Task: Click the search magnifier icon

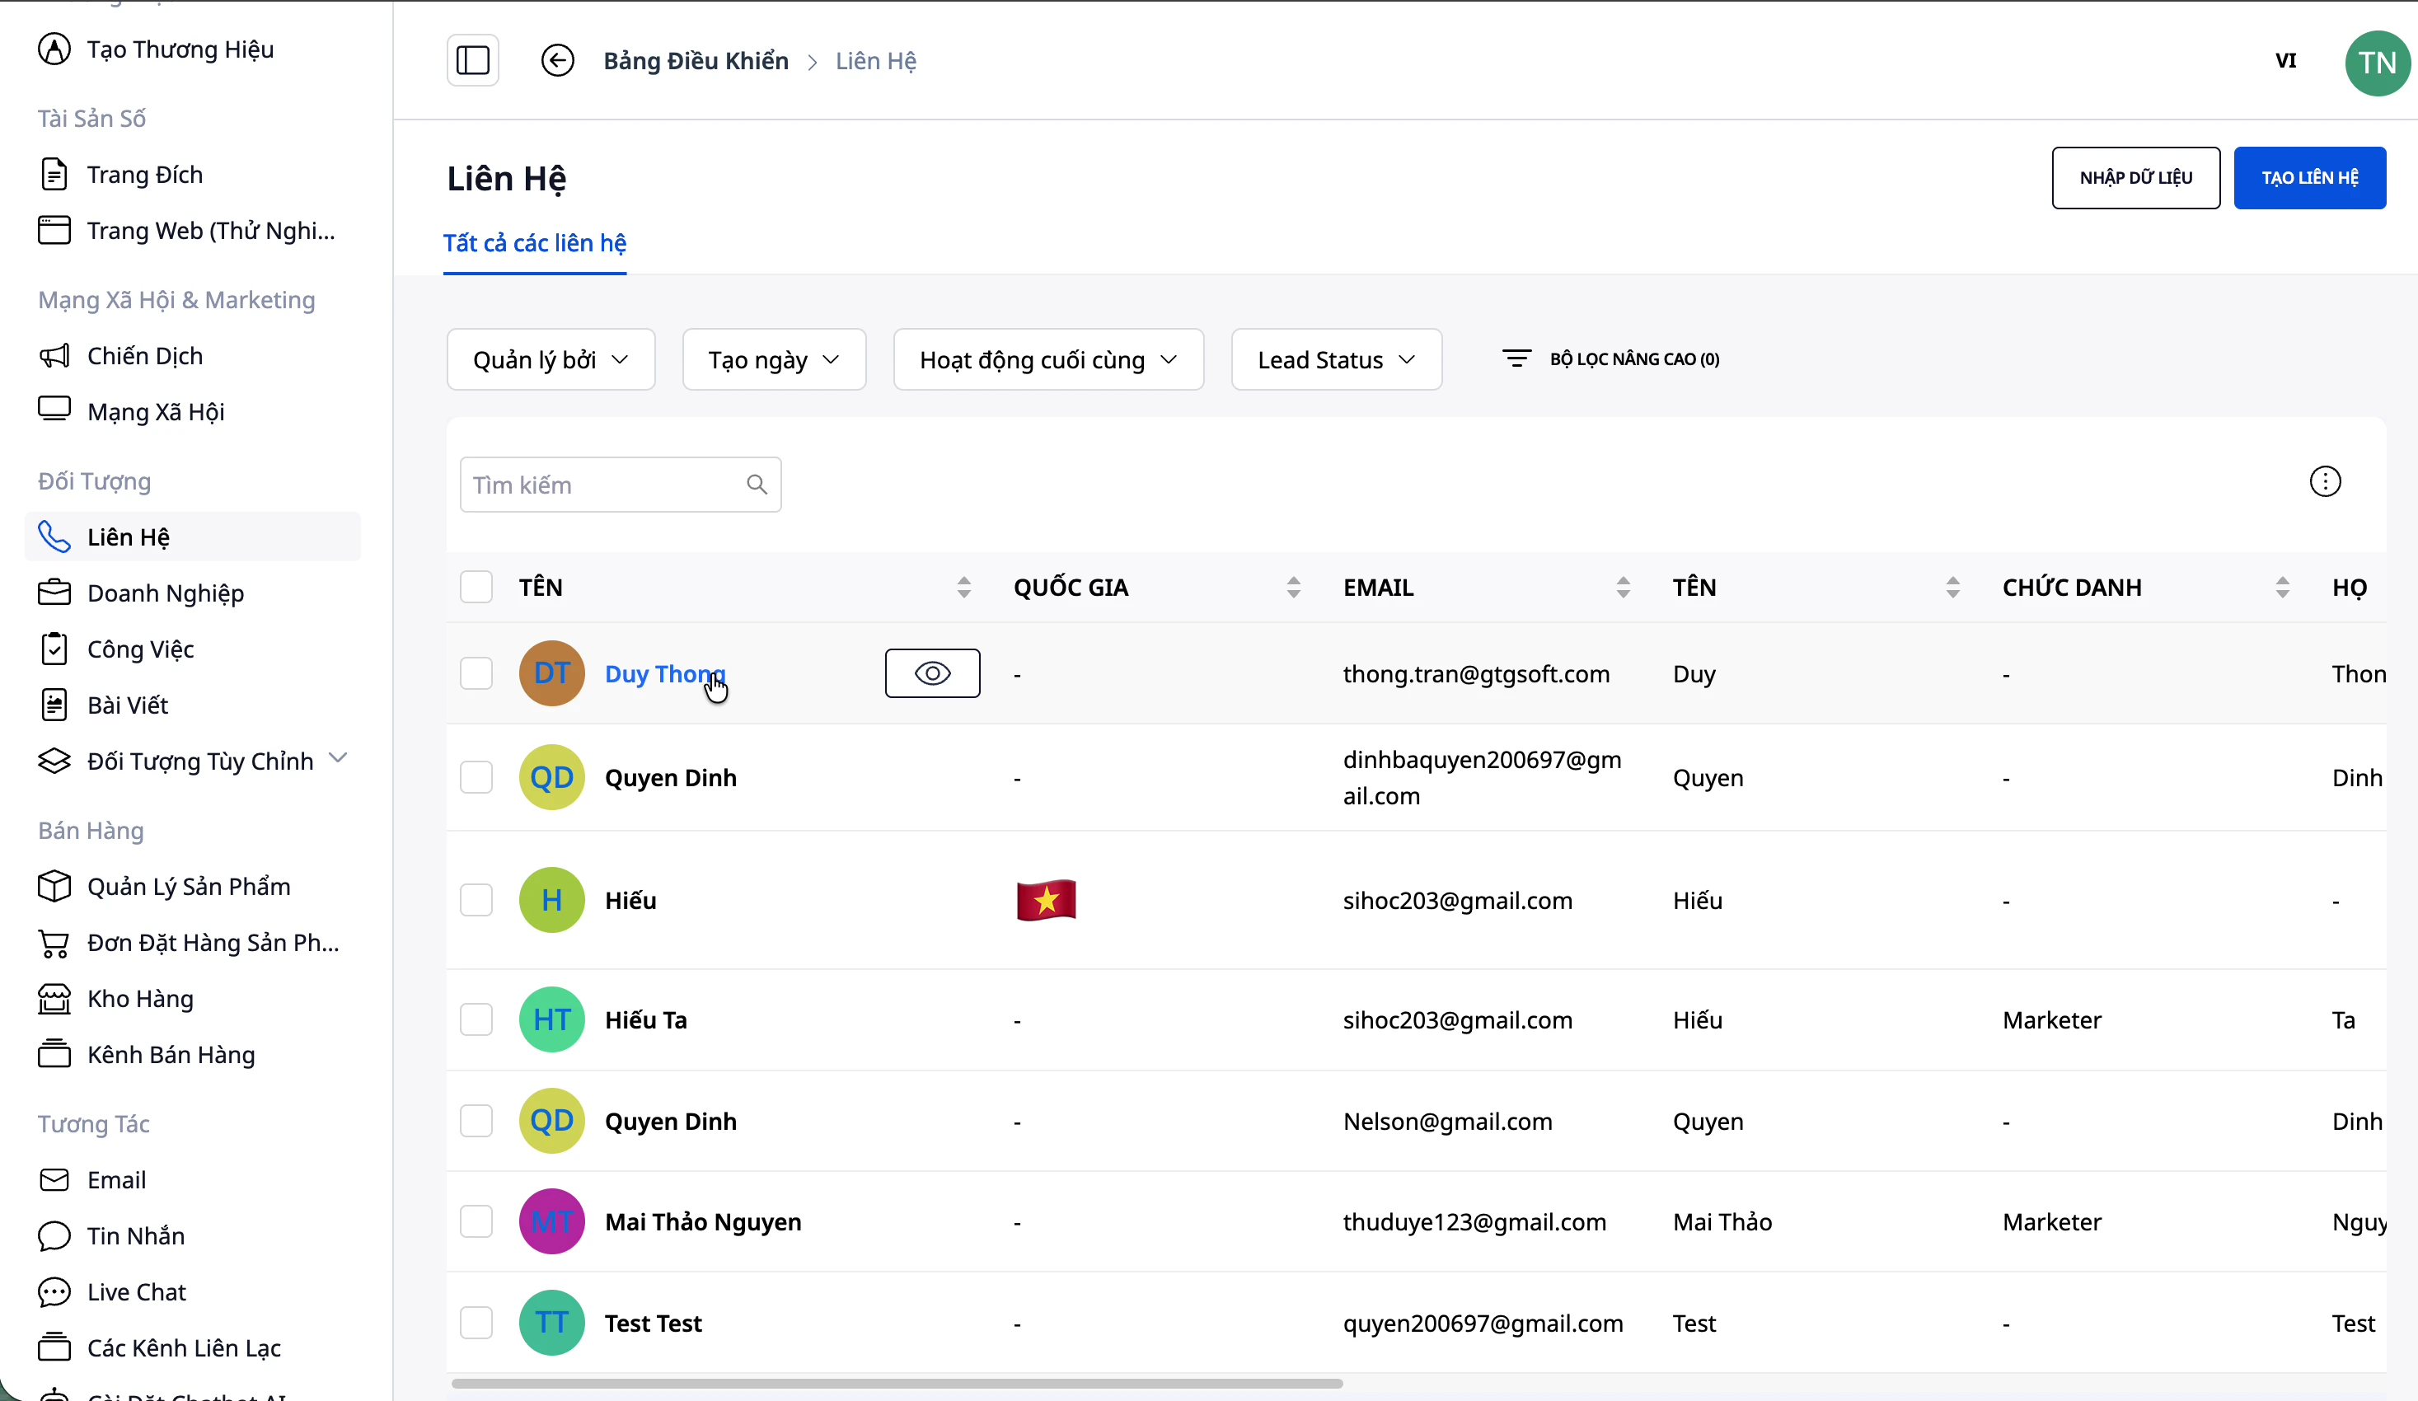Action: point(756,485)
